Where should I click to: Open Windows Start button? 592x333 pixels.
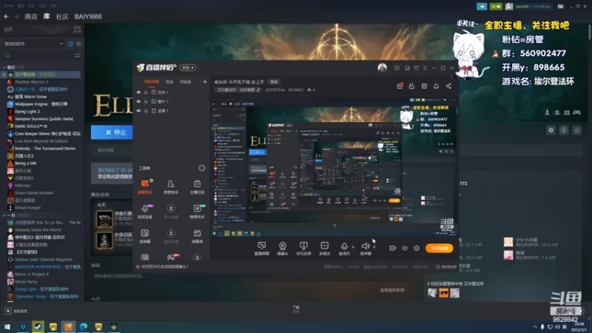click(x=7, y=326)
